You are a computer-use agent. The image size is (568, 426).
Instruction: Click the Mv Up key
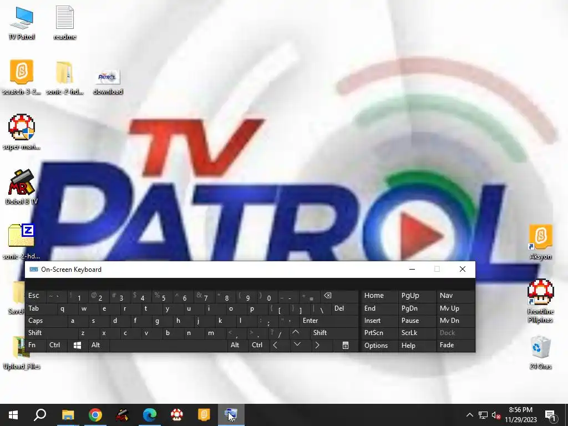point(455,308)
